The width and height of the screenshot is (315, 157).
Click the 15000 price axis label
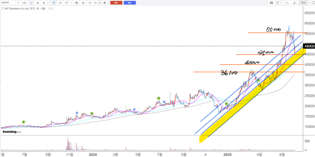click(309, 116)
